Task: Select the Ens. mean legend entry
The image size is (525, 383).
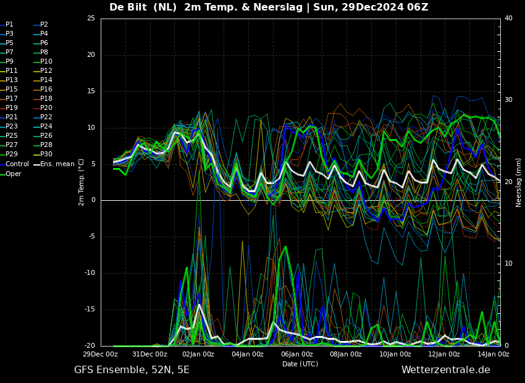Action: (57, 164)
